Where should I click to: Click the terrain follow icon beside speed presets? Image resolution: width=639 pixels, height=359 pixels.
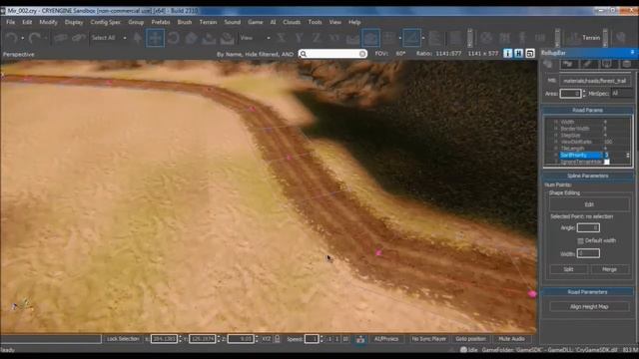click(x=360, y=339)
